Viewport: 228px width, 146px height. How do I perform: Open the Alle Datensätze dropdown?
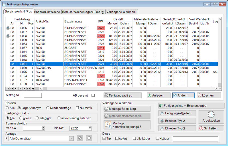coord(71,138)
